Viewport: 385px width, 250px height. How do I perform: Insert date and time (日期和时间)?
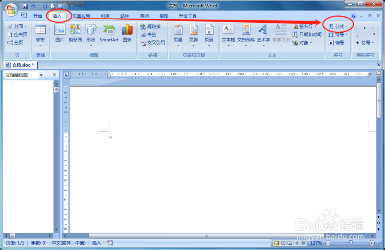[307, 34]
